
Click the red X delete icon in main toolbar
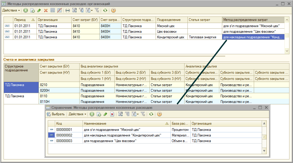46,10
